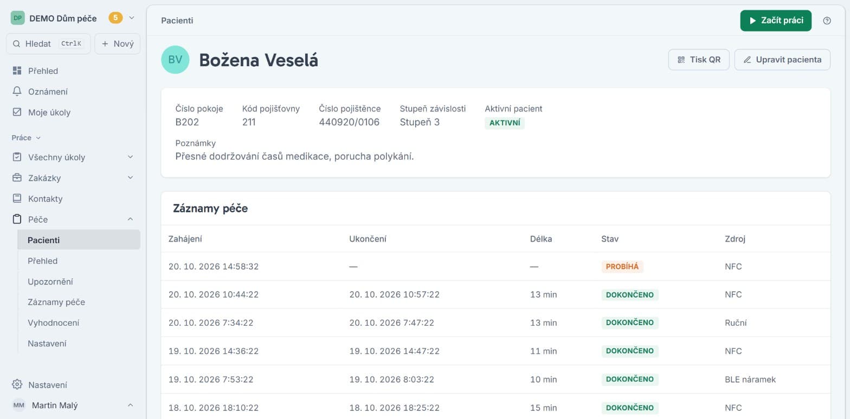Click end time 19. 10. 2026 14:47:22
Image resolution: width=850 pixels, height=419 pixels.
tap(394, 351)
